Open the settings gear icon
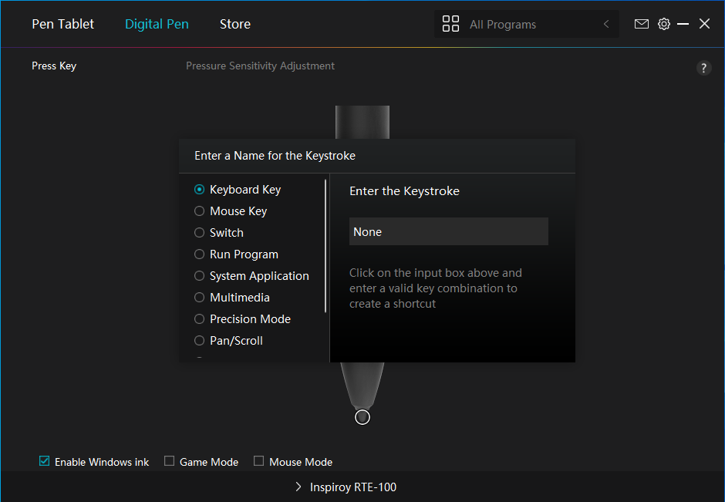 pyautogui.click(x=663, y=24)
